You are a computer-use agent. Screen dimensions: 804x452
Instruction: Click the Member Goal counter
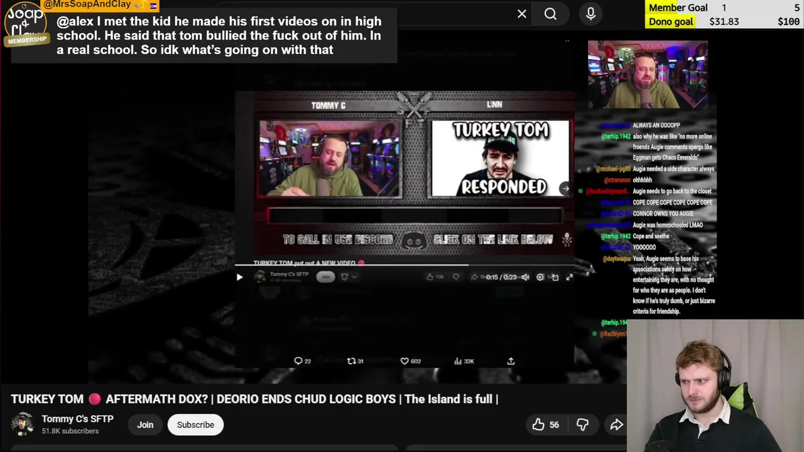coord(724,8)
